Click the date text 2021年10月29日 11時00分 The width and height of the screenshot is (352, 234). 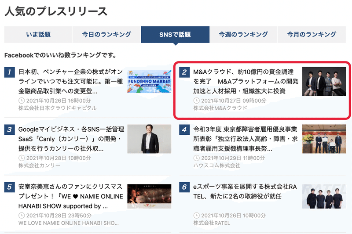click(x=233, y=158)
